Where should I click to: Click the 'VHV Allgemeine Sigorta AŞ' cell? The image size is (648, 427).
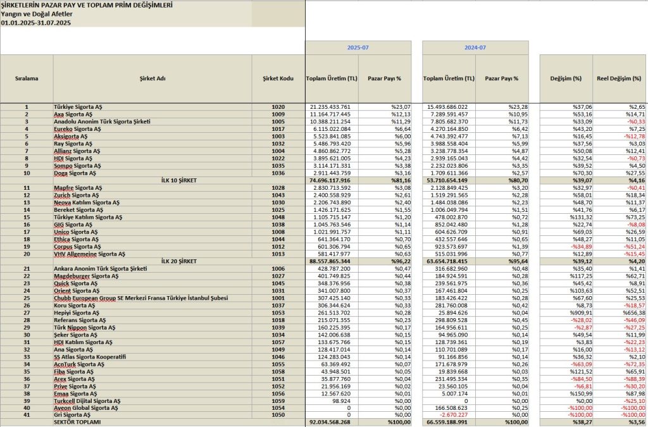pyautogui.click(x=153, y=254)
